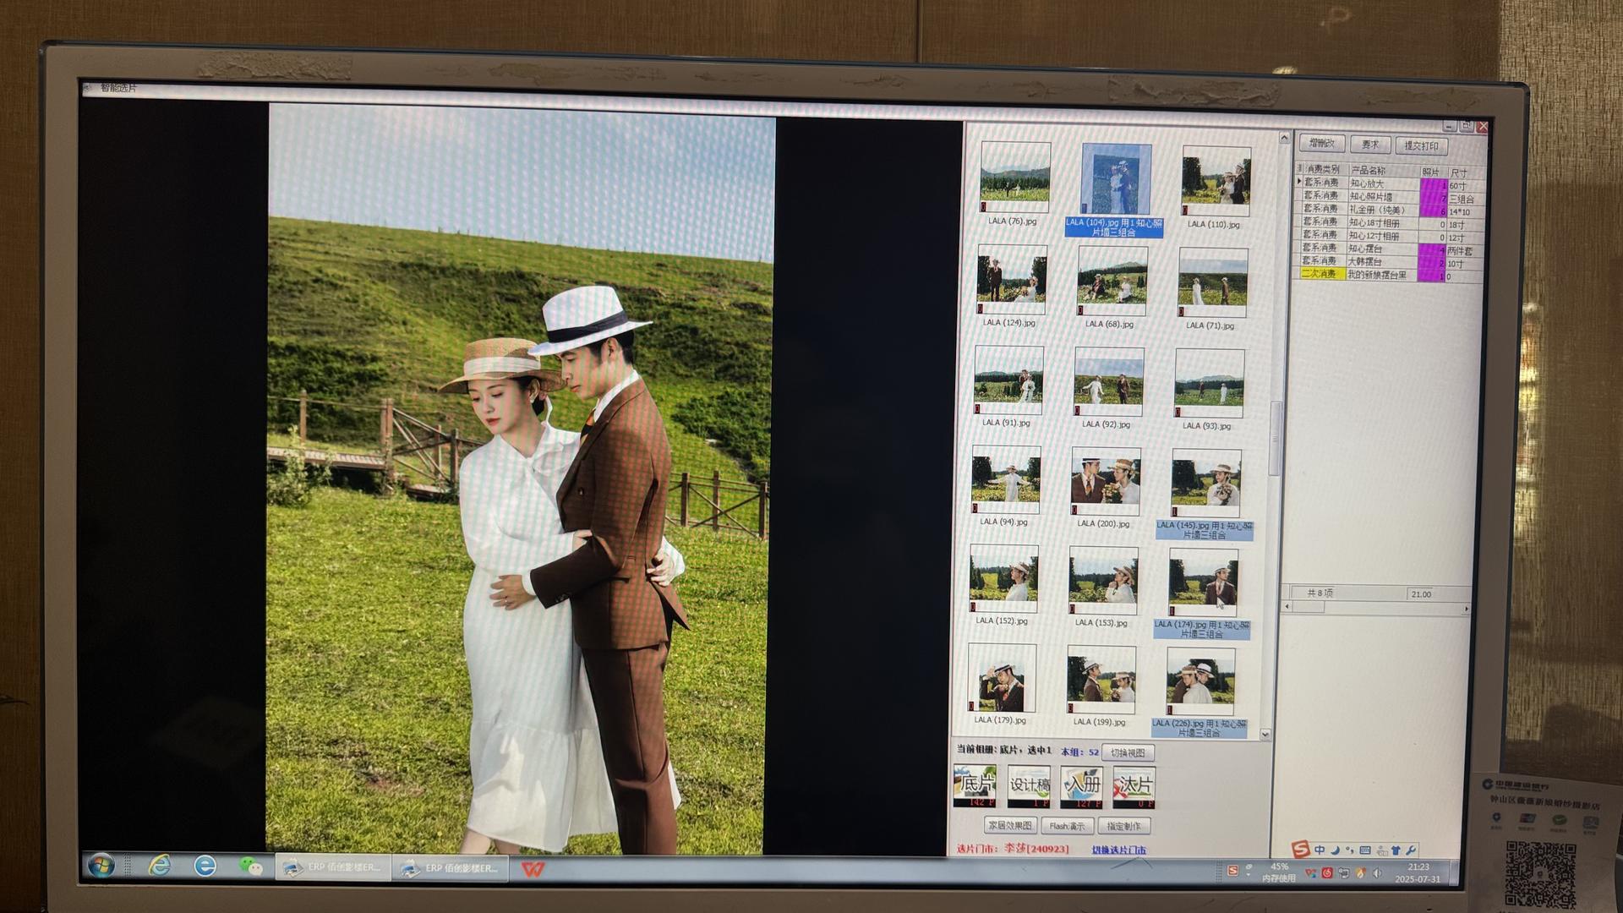Click the moon icon on Sogou bar
Viewport: 1623px width, 913px height.
pyautogui.click(x=1335, y=850)
